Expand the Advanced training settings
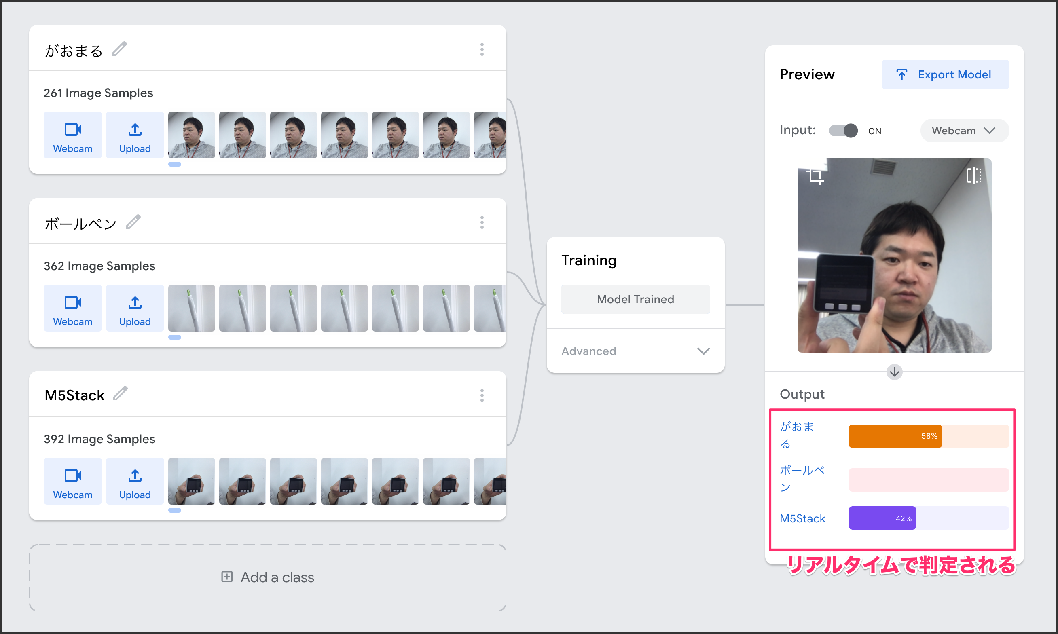Screen dimensions: 1058x634 (x=635, y=351)
